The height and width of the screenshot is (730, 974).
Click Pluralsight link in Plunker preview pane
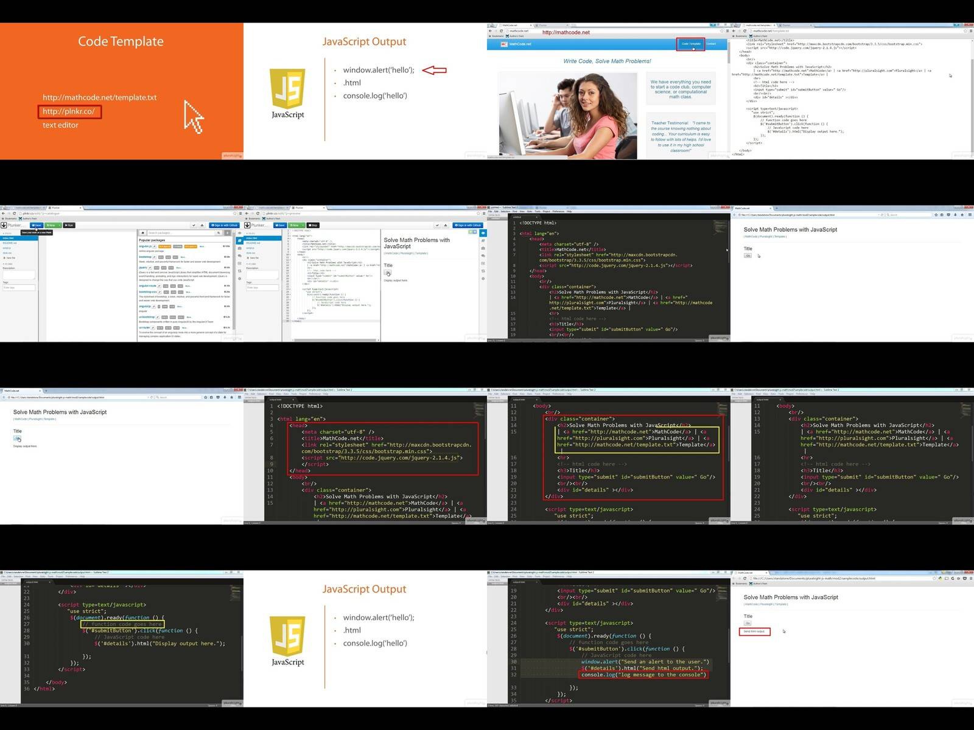tap(406, 253)
